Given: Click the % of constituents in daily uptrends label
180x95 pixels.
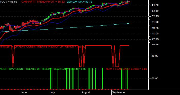Looking at the screenshot, I should click(43, 47).
